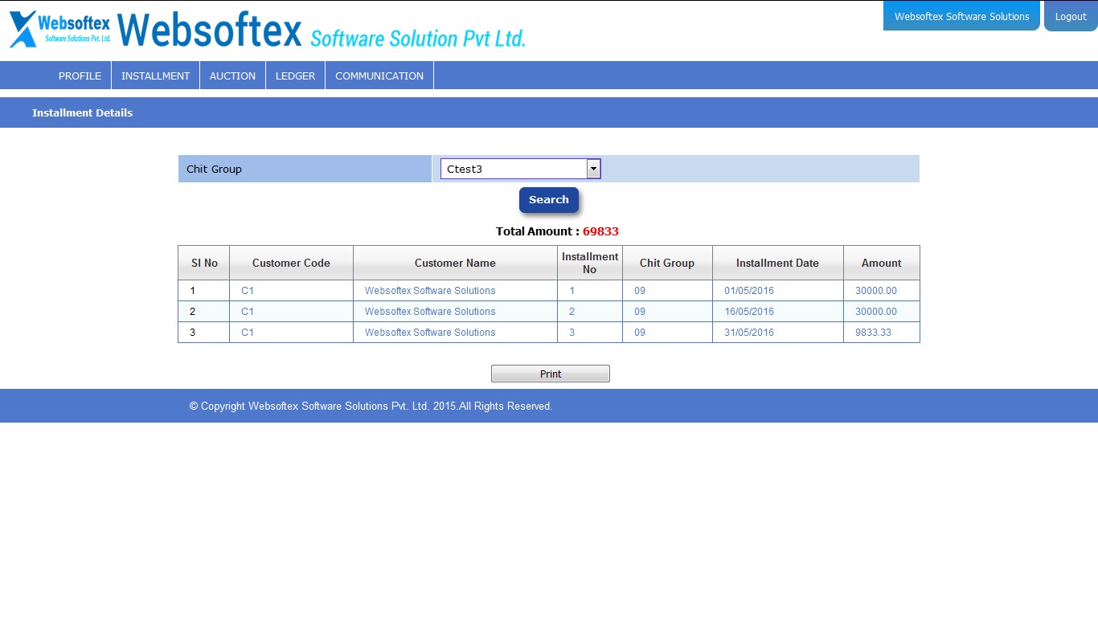1098x617 pixels.
Task: Click installment date 16/05/2016
Action: pyautogui.click(x=749, y=312)
